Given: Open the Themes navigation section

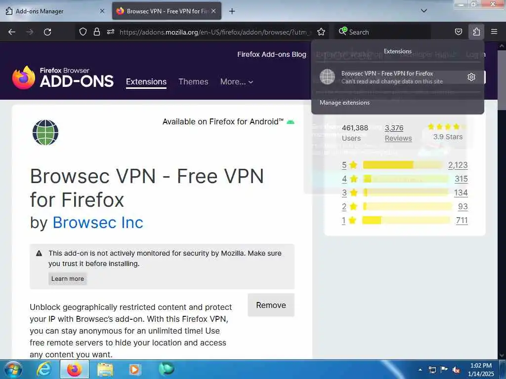Looking at the screenshot, I should (193, 82).
